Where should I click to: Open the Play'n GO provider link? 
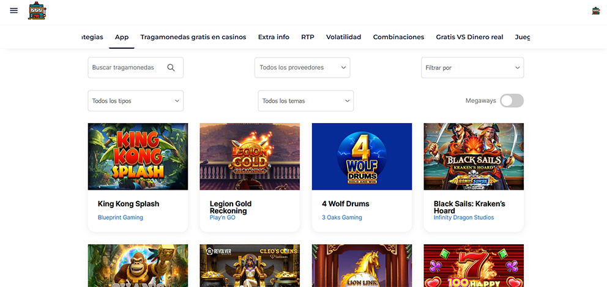[x=223, y=218]
